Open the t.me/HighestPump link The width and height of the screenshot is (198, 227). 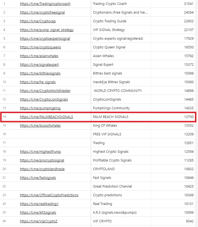click(40, 151)
